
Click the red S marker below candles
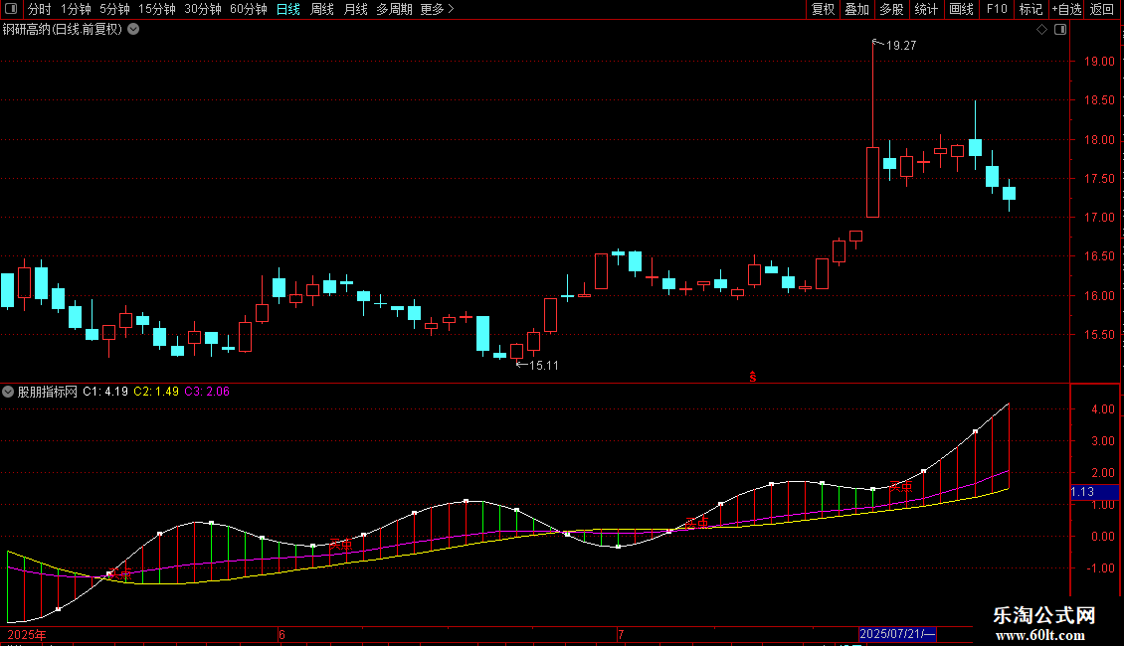pyautogui.click(x=753, y=377)
